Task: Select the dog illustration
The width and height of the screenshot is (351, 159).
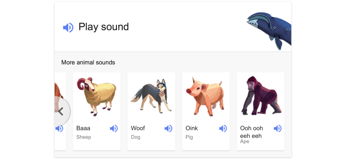Action: point(151,96)
